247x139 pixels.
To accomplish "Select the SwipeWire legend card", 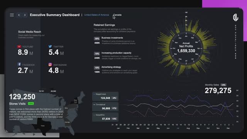I will point(105,117).
